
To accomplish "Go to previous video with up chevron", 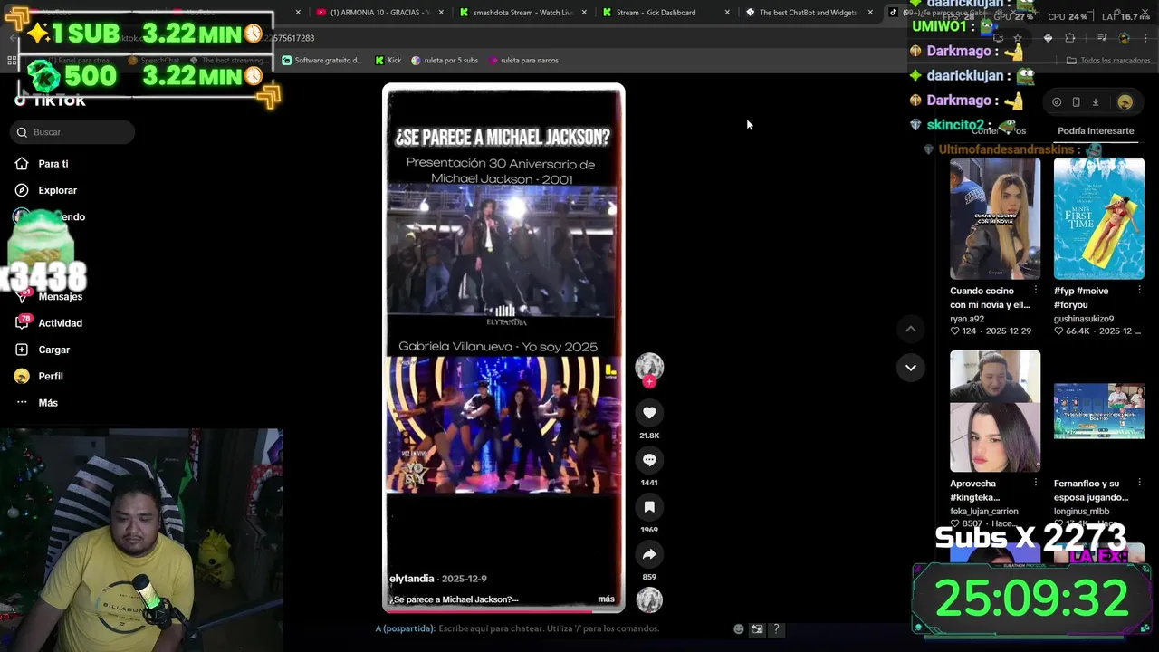I will [911, 330].
